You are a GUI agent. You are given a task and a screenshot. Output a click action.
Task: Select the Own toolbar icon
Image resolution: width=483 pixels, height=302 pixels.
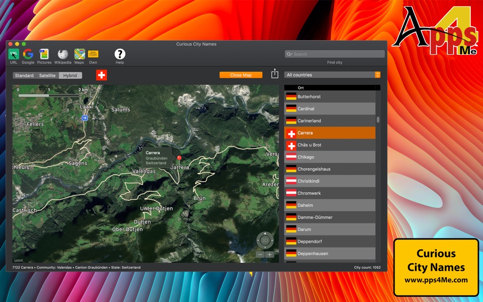tap(93, 53)
